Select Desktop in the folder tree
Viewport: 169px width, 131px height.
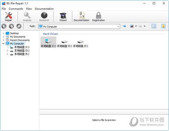(14, 33)
